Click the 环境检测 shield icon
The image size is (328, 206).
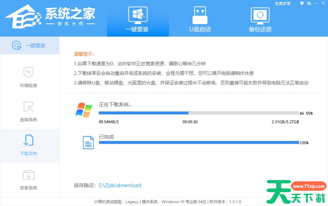click(29, 72)
